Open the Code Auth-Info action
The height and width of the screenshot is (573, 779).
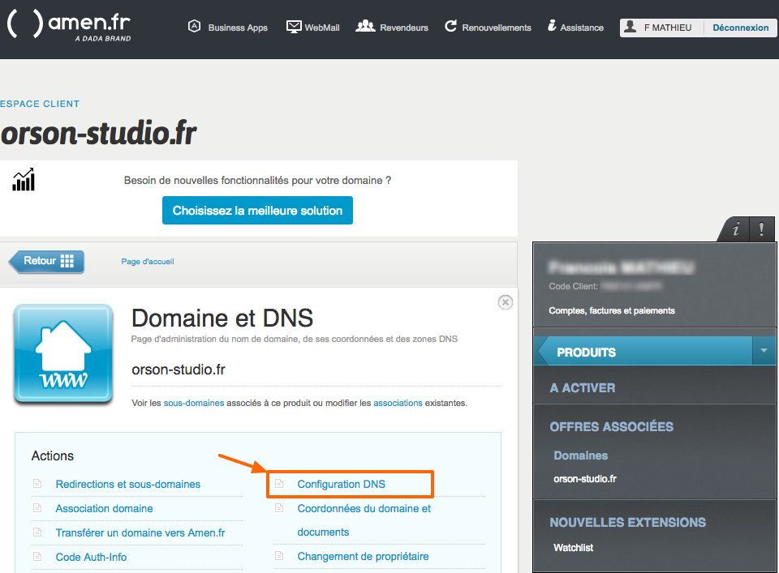point(91,557)
